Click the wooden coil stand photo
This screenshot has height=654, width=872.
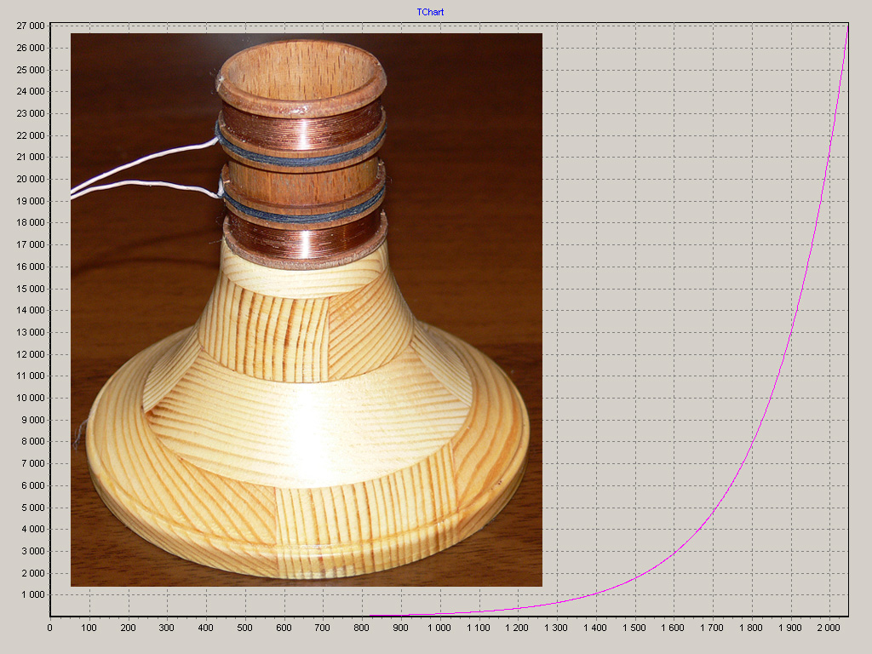pos(307,310)
